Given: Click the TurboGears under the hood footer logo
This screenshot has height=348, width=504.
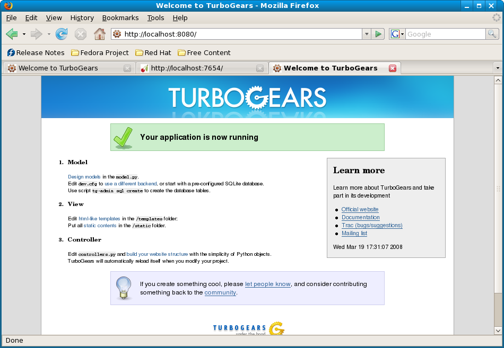Looking at the screenshot, I should point(248,328).
